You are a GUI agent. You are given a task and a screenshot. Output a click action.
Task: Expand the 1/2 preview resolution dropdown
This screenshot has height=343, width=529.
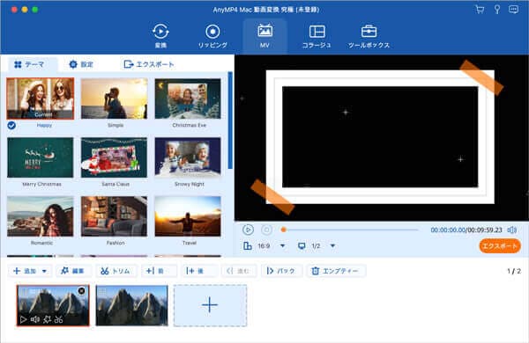(332, 246)
